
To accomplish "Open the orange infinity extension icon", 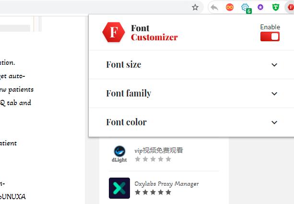I will point(230,7).
